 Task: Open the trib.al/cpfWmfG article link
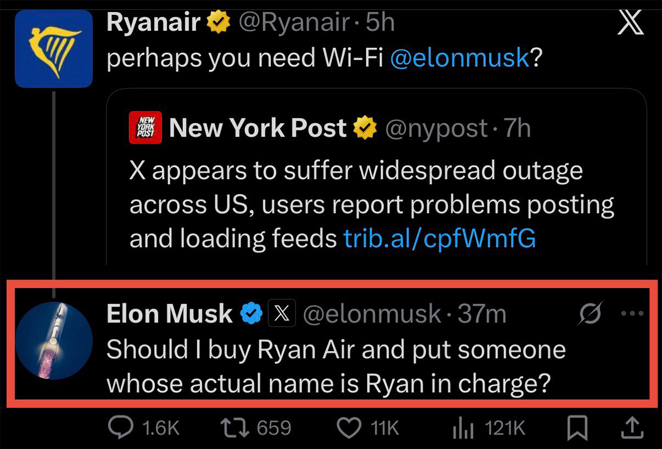coord(439,239)
